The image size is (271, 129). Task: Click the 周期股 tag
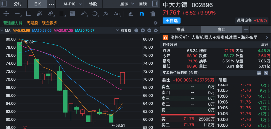click(x=32, y=23)
